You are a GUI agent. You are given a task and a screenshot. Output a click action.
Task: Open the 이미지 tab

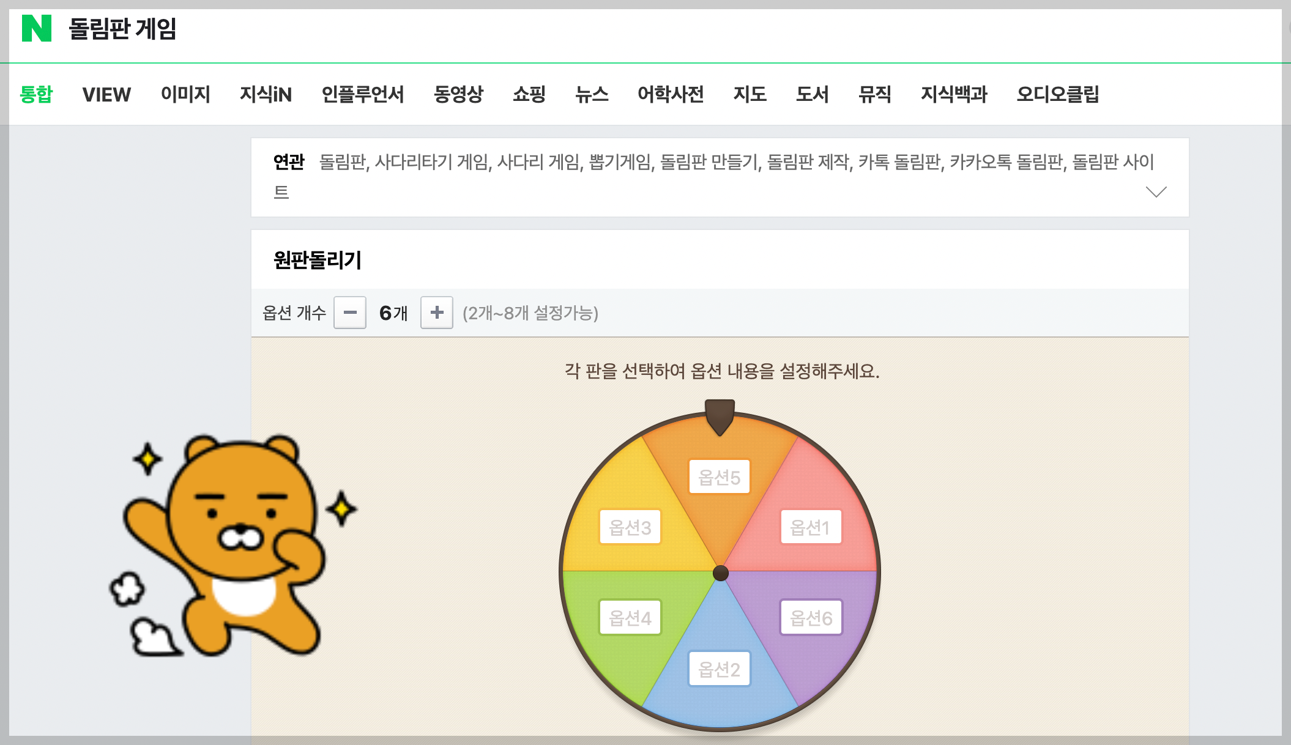click(x=185, y=94)
